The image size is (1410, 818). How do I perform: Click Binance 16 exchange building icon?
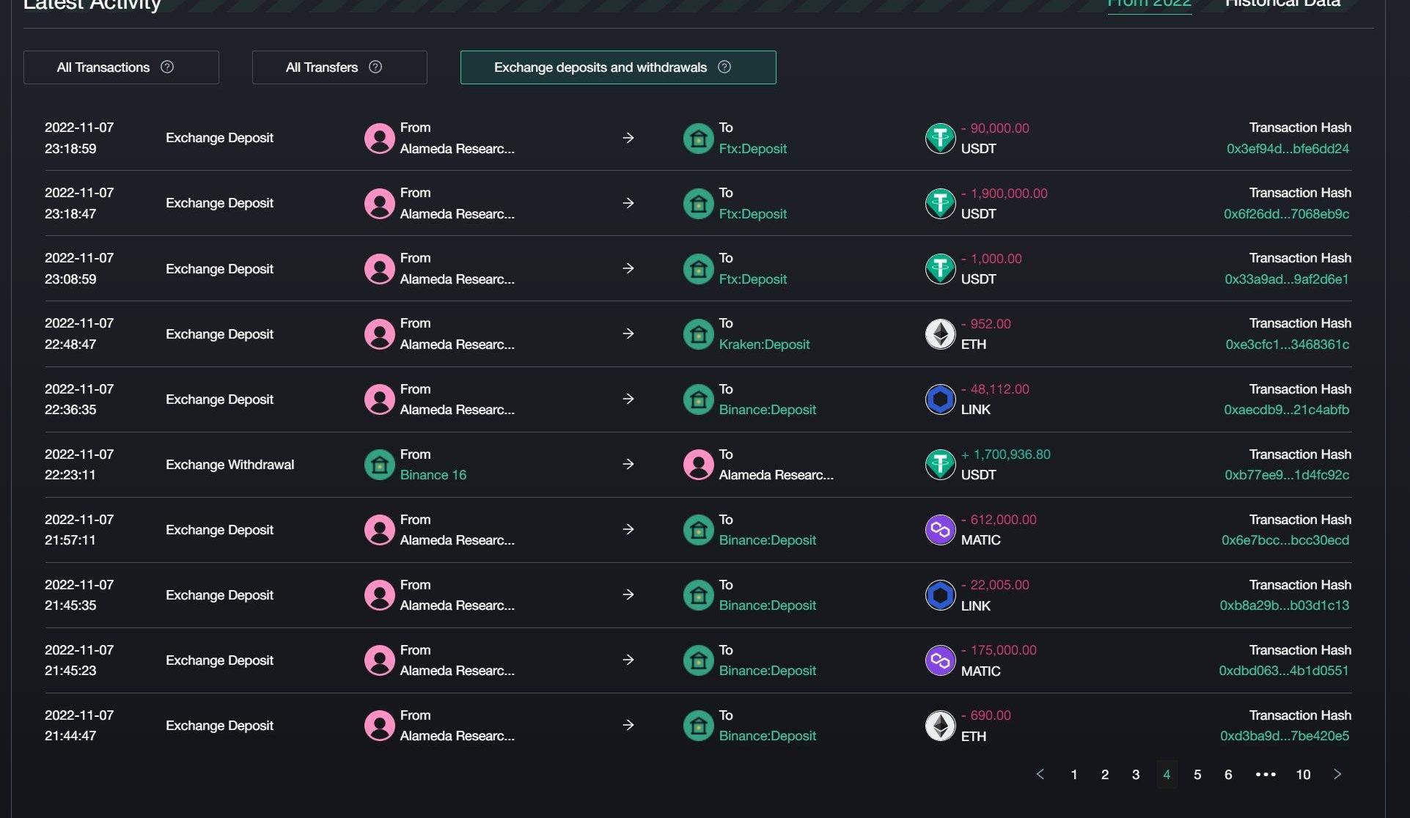[x=380, y=465]
